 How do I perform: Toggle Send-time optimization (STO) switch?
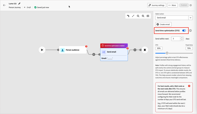pyautogui.click(x=184, y=30)
